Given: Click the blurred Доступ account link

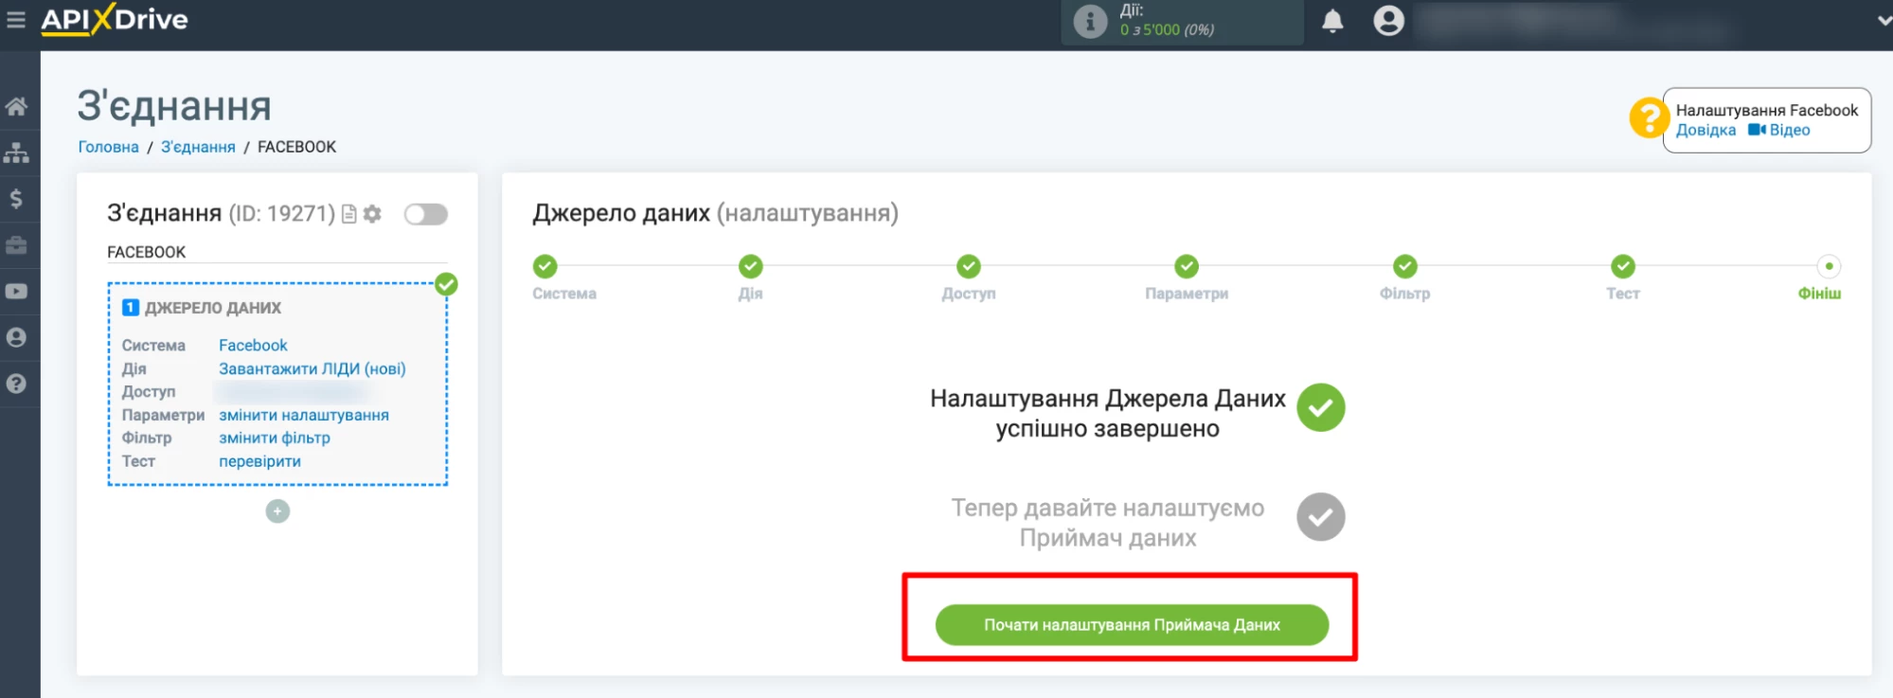Looking at the screenshot, I should (x=291, y=391).
